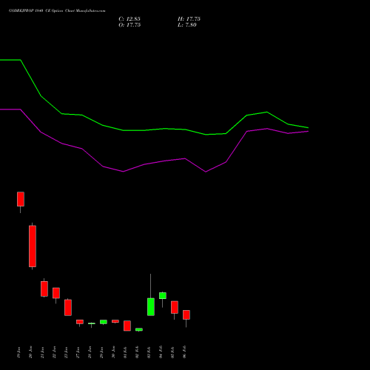
Task: Click the 20 Jan date label
Action: 31,352
